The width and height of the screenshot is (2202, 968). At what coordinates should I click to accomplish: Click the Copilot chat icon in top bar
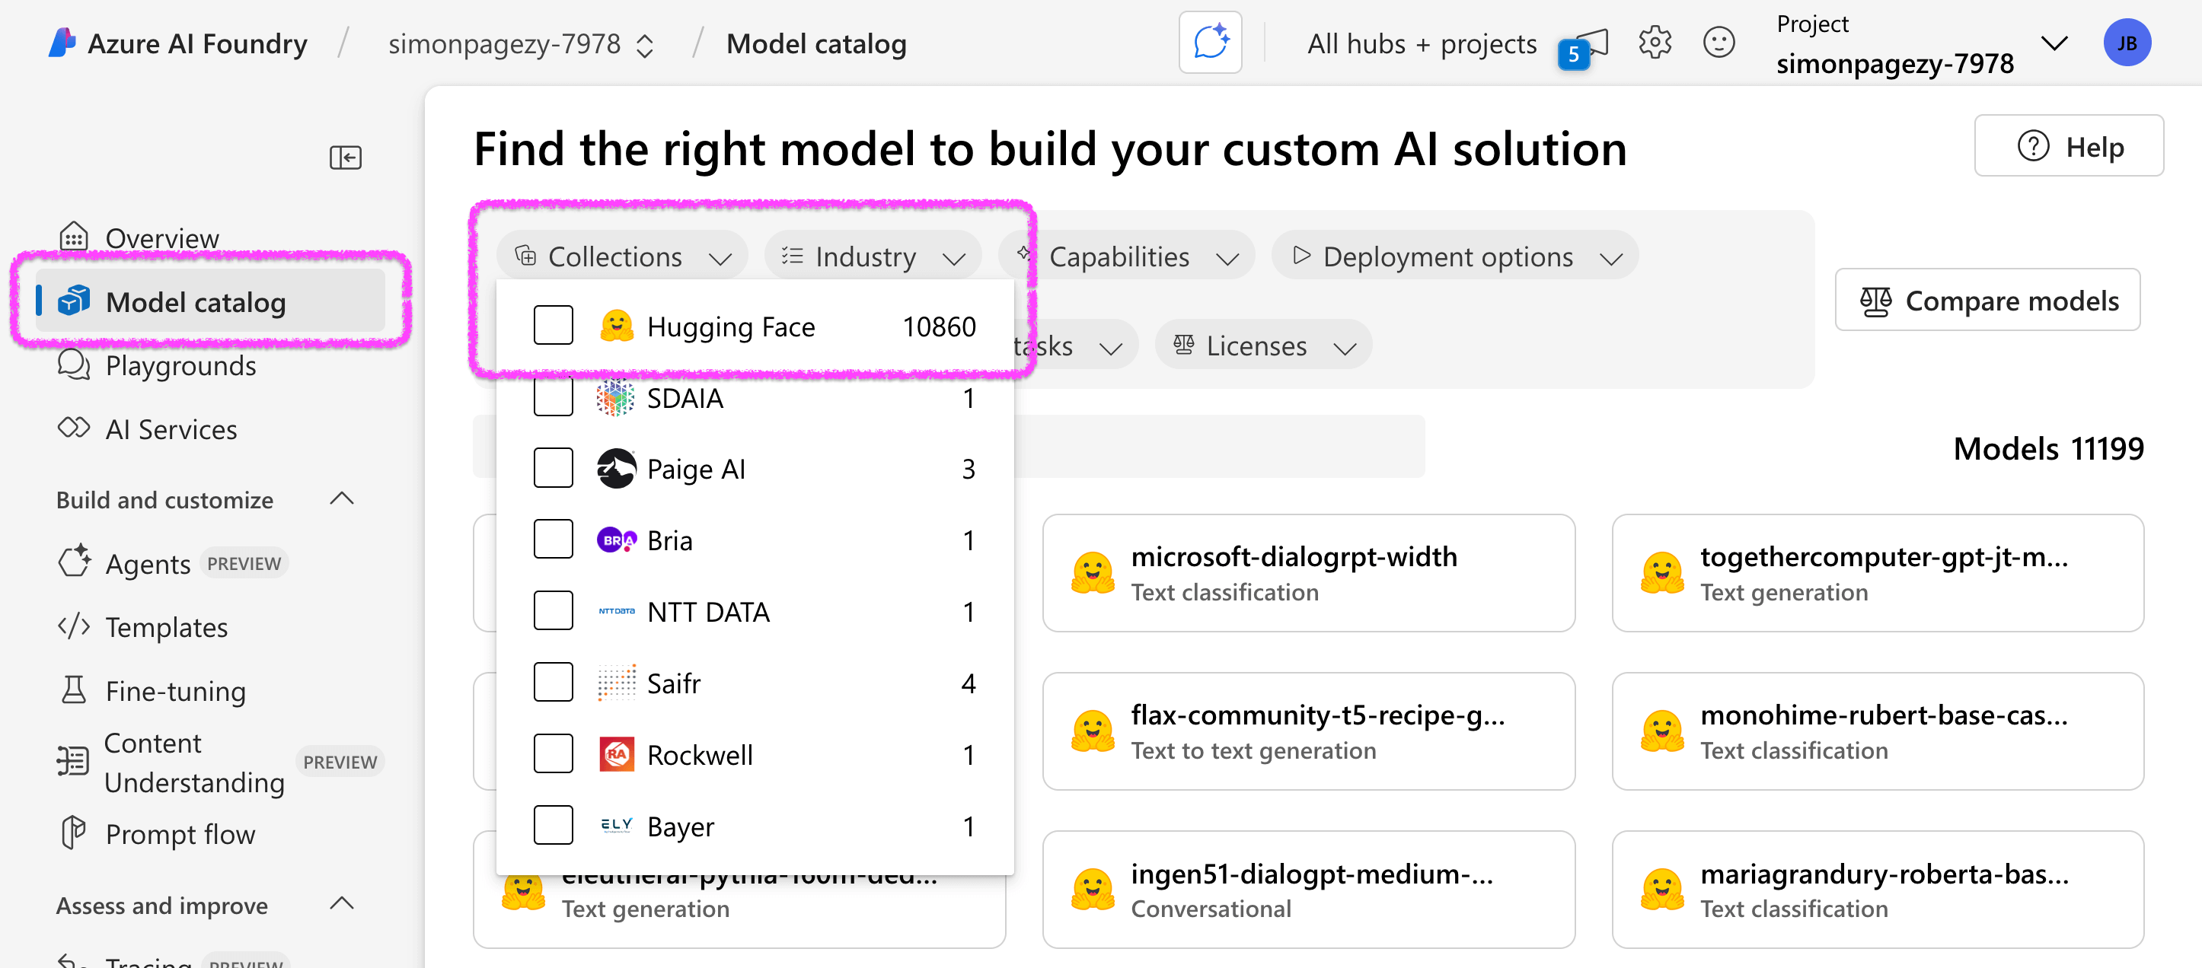[1211, 41]
